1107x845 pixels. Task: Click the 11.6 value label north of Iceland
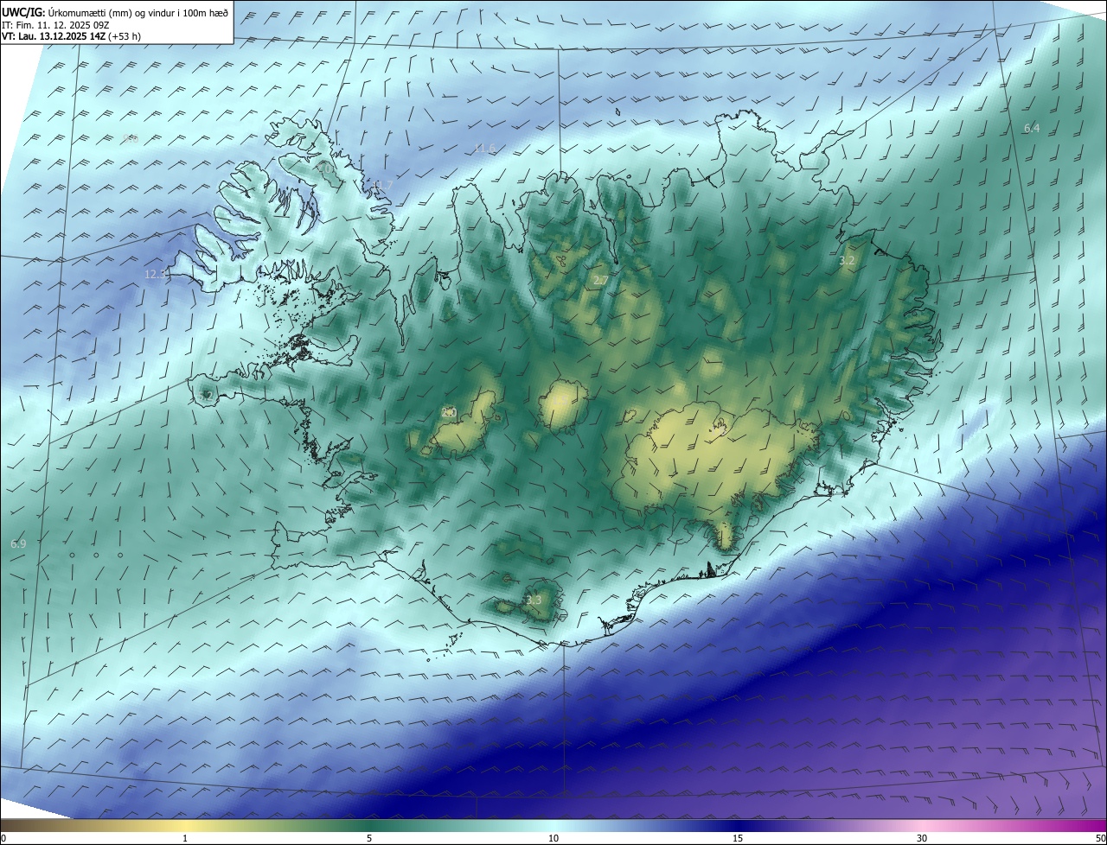point(484,149)
